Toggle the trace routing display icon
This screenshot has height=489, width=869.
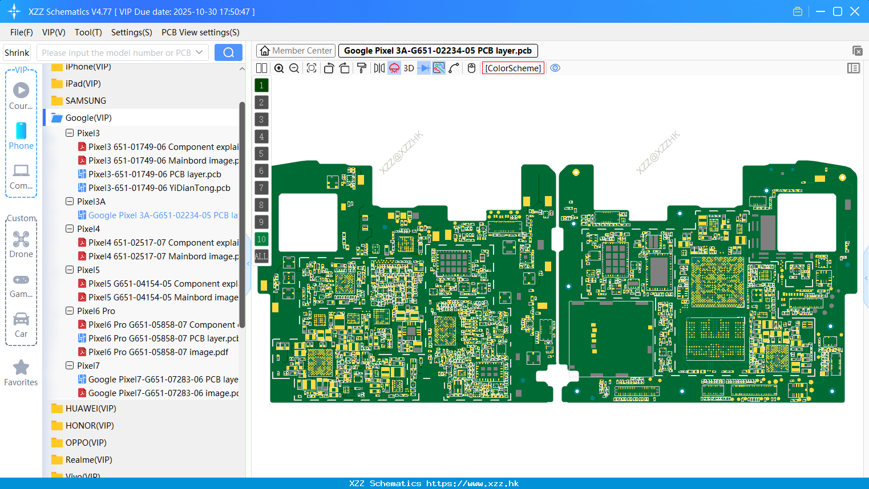pyautogui.click(x=439, y=68)
